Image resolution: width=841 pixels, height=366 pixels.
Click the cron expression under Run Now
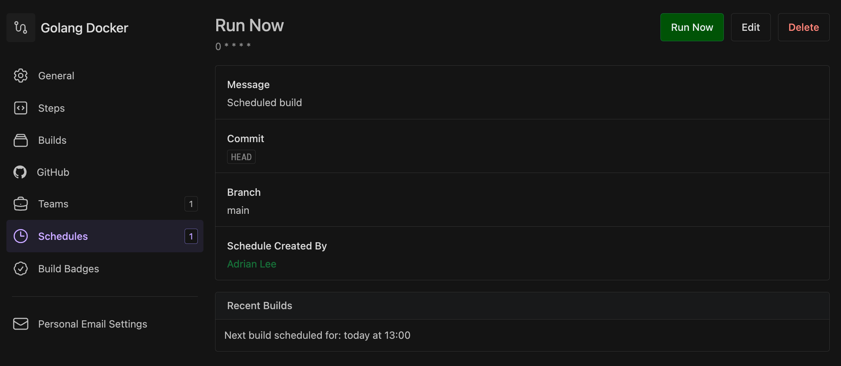(233, 46)
